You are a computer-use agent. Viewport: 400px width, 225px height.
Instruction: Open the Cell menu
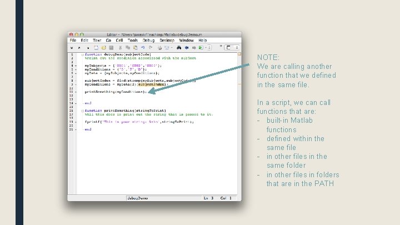(119, 41)
